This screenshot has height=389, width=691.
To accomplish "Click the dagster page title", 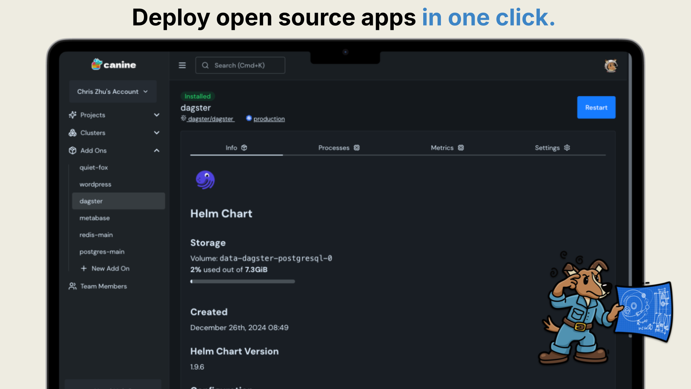I will pos(195,108).
